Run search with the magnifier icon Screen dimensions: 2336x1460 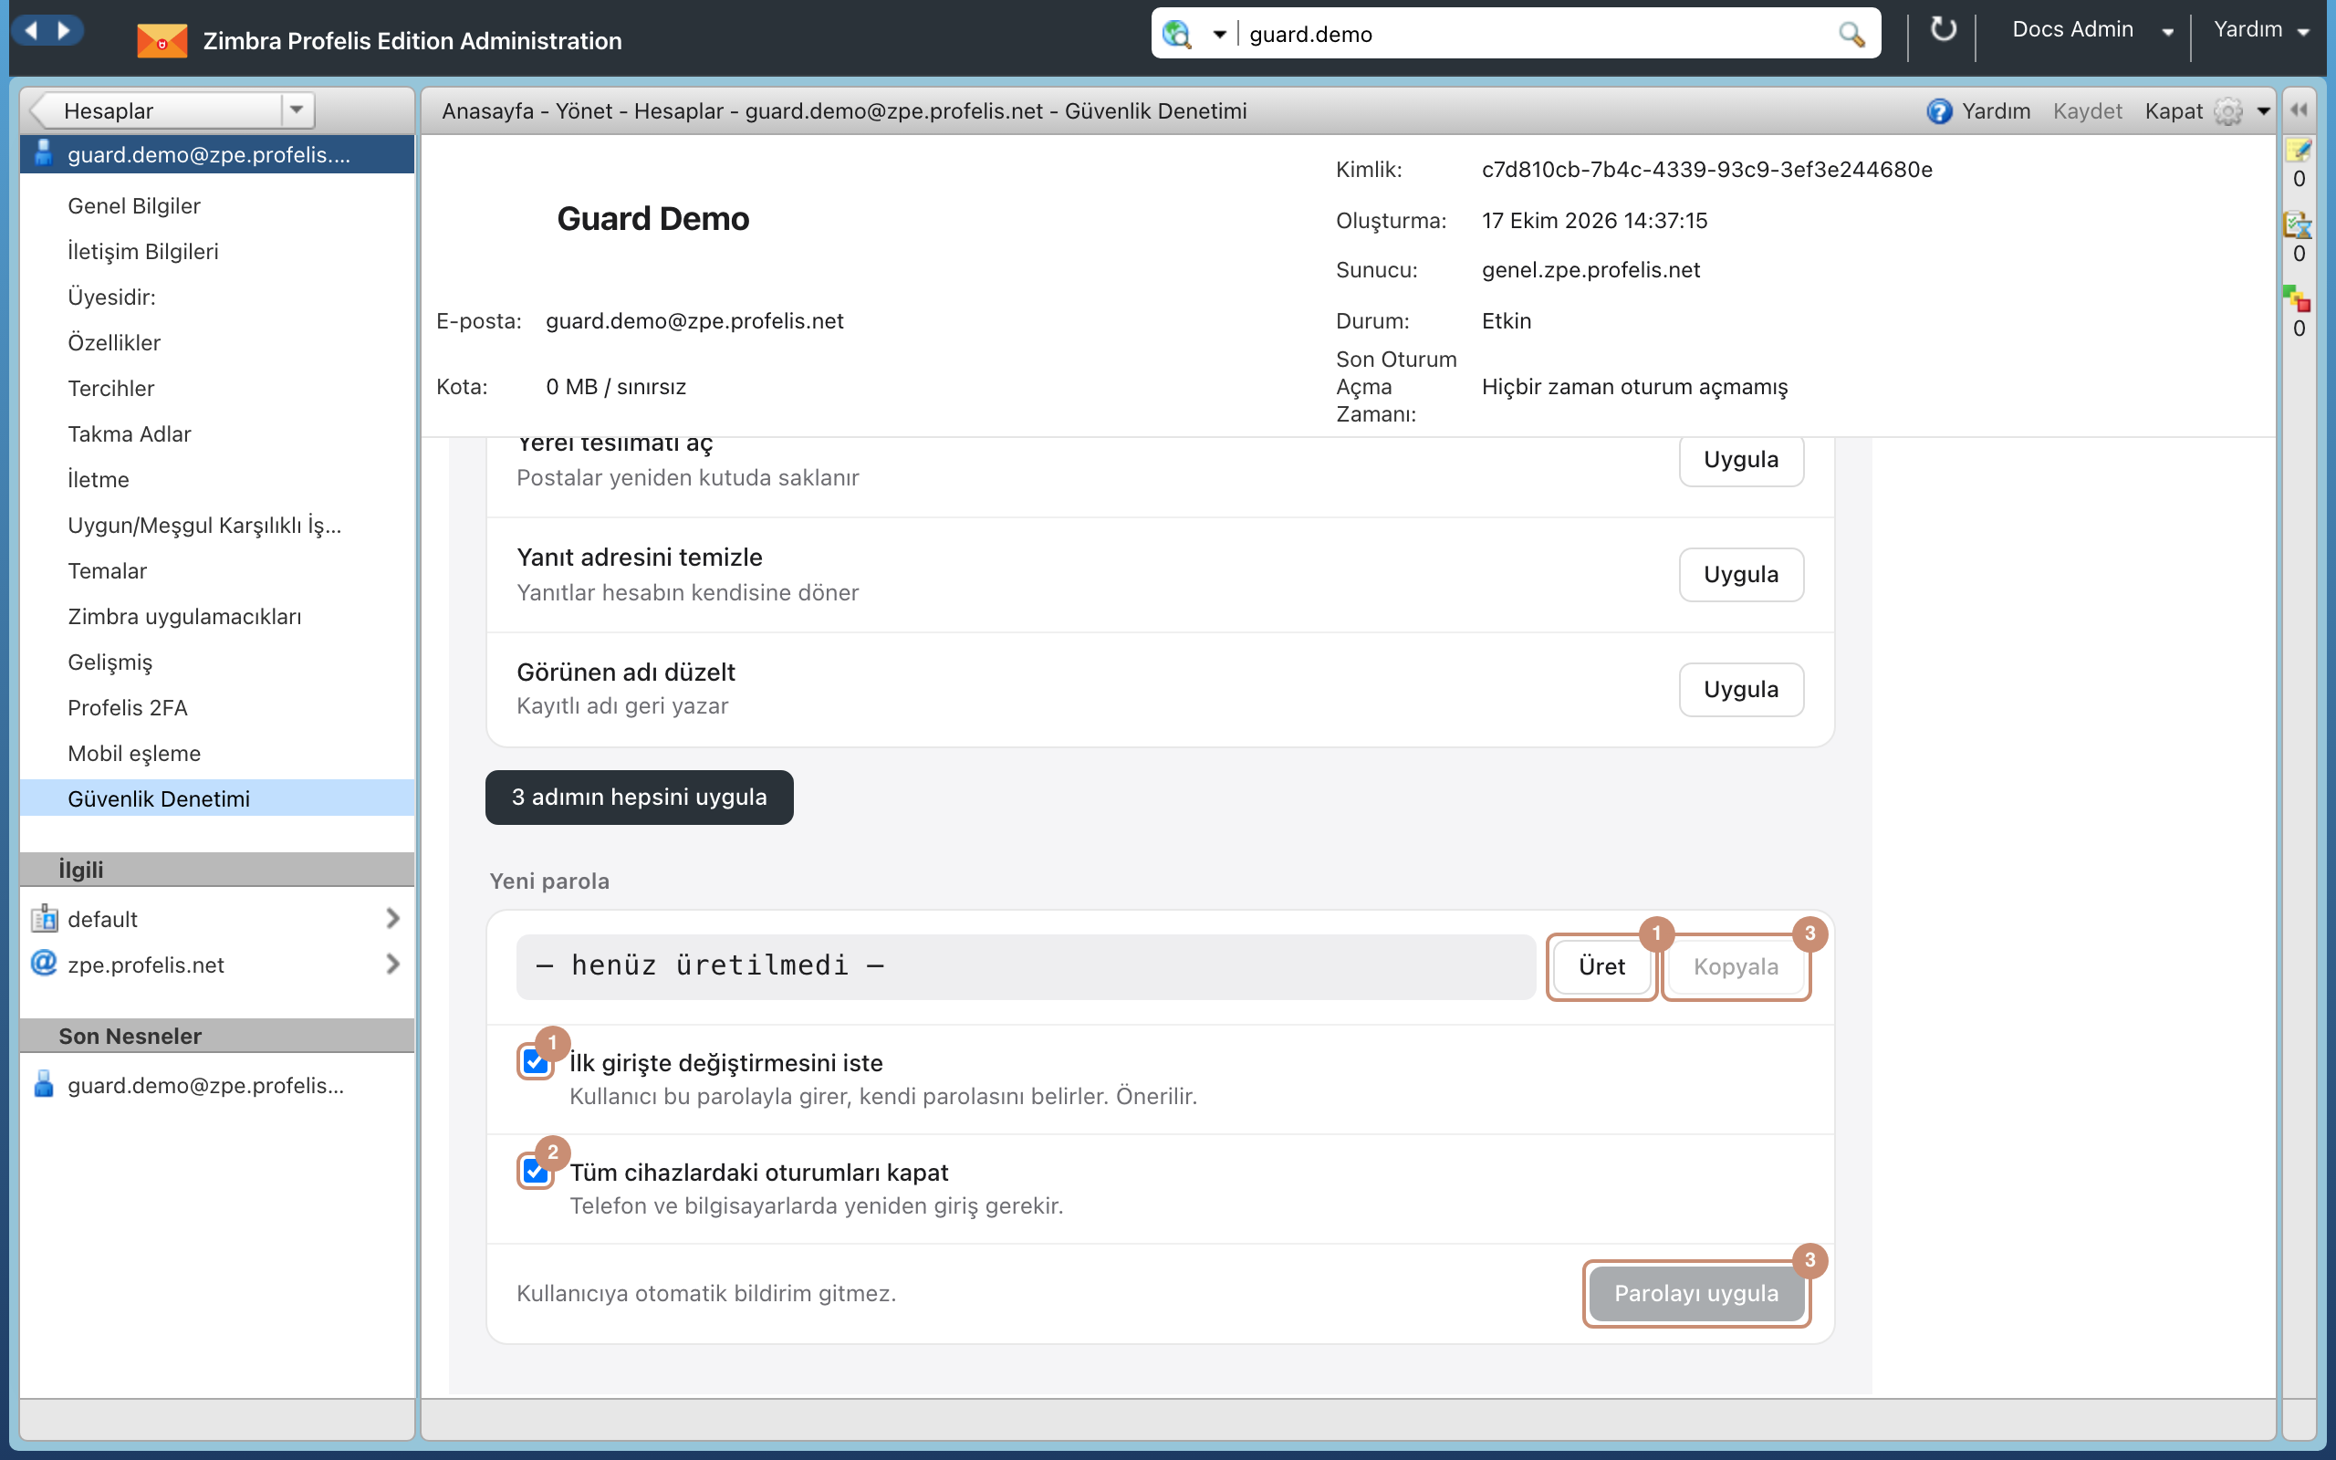tap(1851, 34)
